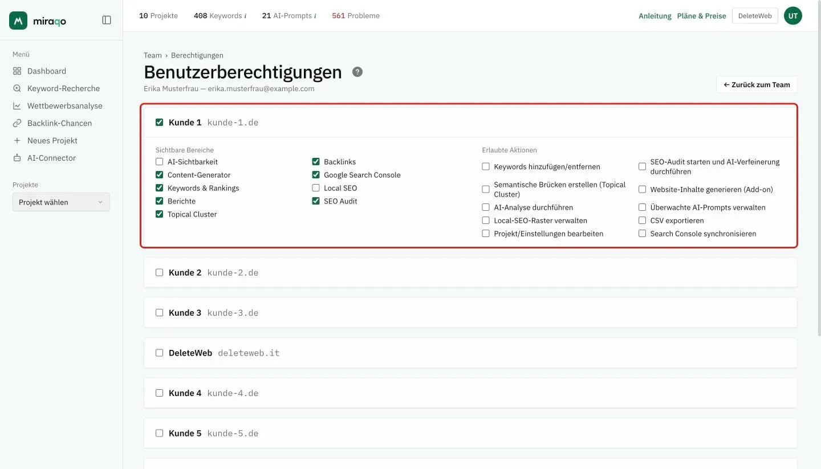Click the 10 Projekte counter
The width and height of the screenshot is (821, 469).
(158, 16)
